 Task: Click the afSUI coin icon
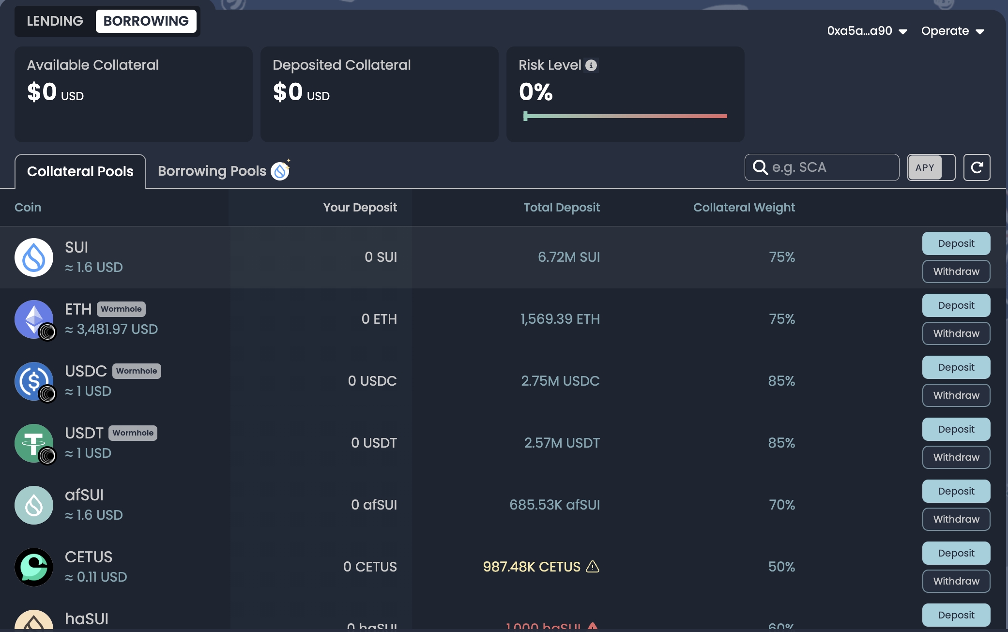click(x=33, y=505)
